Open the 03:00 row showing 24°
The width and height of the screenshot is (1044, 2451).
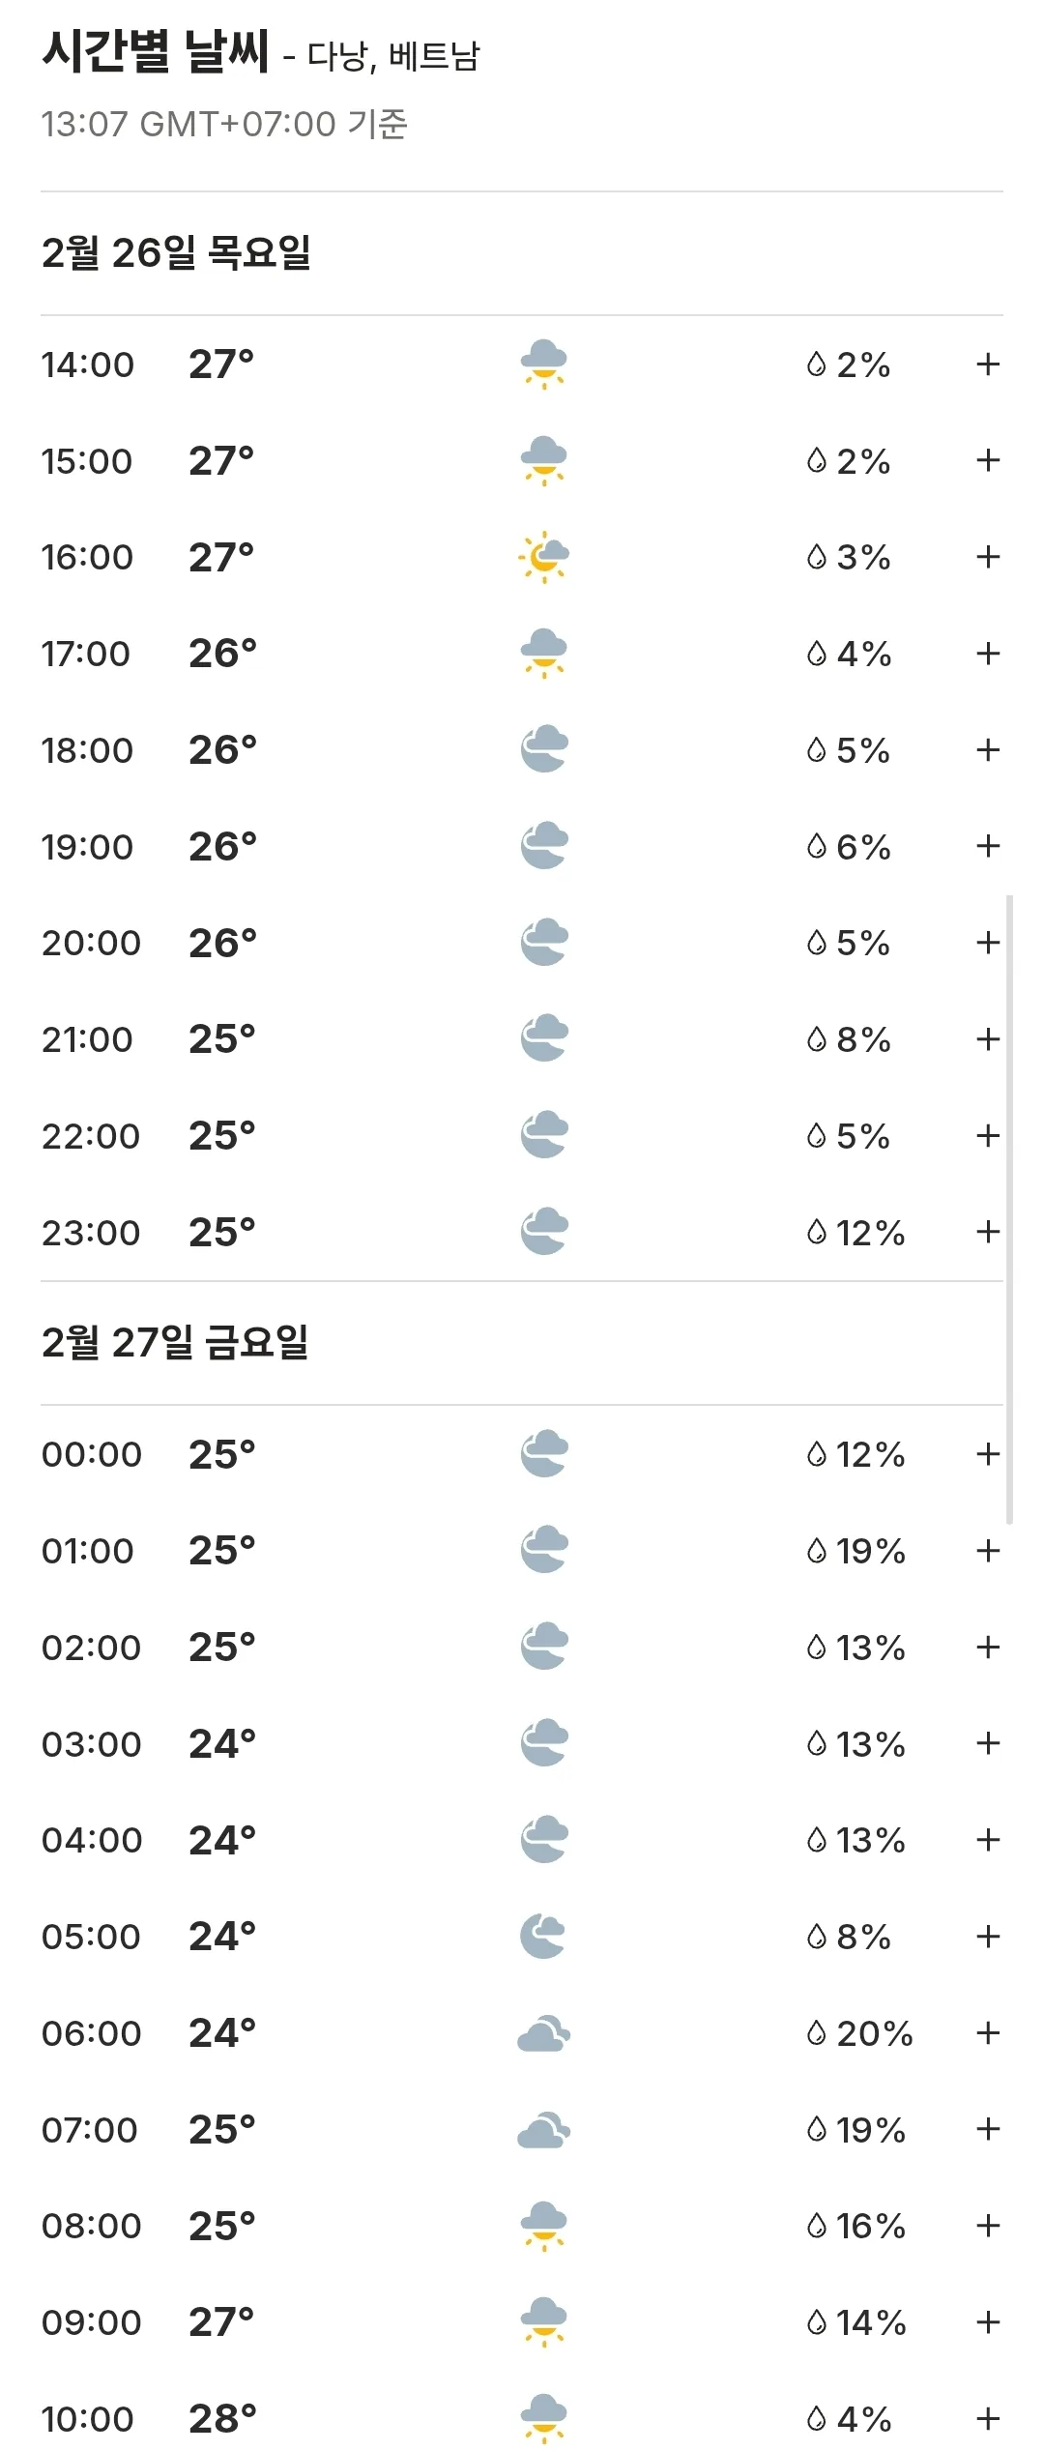click(522, 1743)
